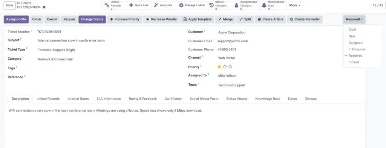Switch to Knowledge Base tab
The image size is (386, 148).
tap(268, 99)
